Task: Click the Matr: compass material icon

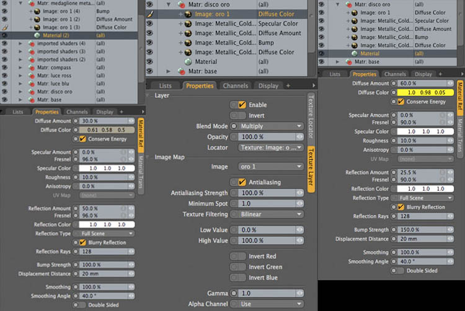Action: point(32,68)
